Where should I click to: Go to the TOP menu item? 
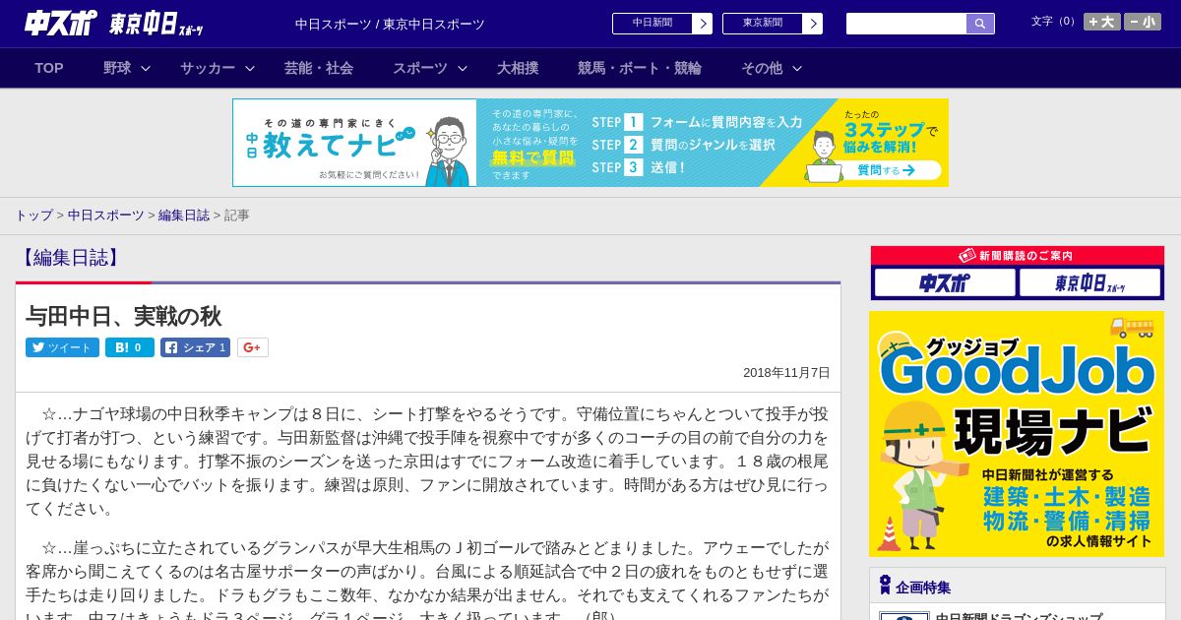49,68
